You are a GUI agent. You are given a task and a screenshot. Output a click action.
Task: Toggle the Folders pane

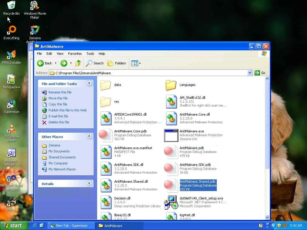pos(117,63)
